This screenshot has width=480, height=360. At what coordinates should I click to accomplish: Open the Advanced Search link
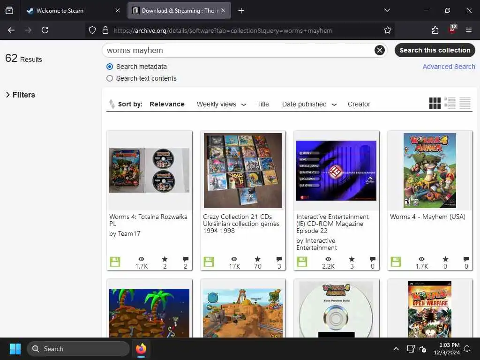tap(449, 67)
